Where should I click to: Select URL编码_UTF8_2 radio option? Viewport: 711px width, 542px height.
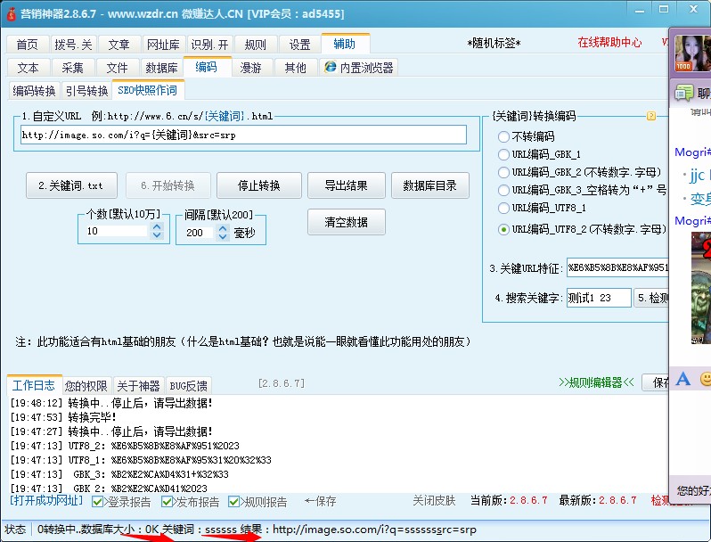(x=503, y=229)
